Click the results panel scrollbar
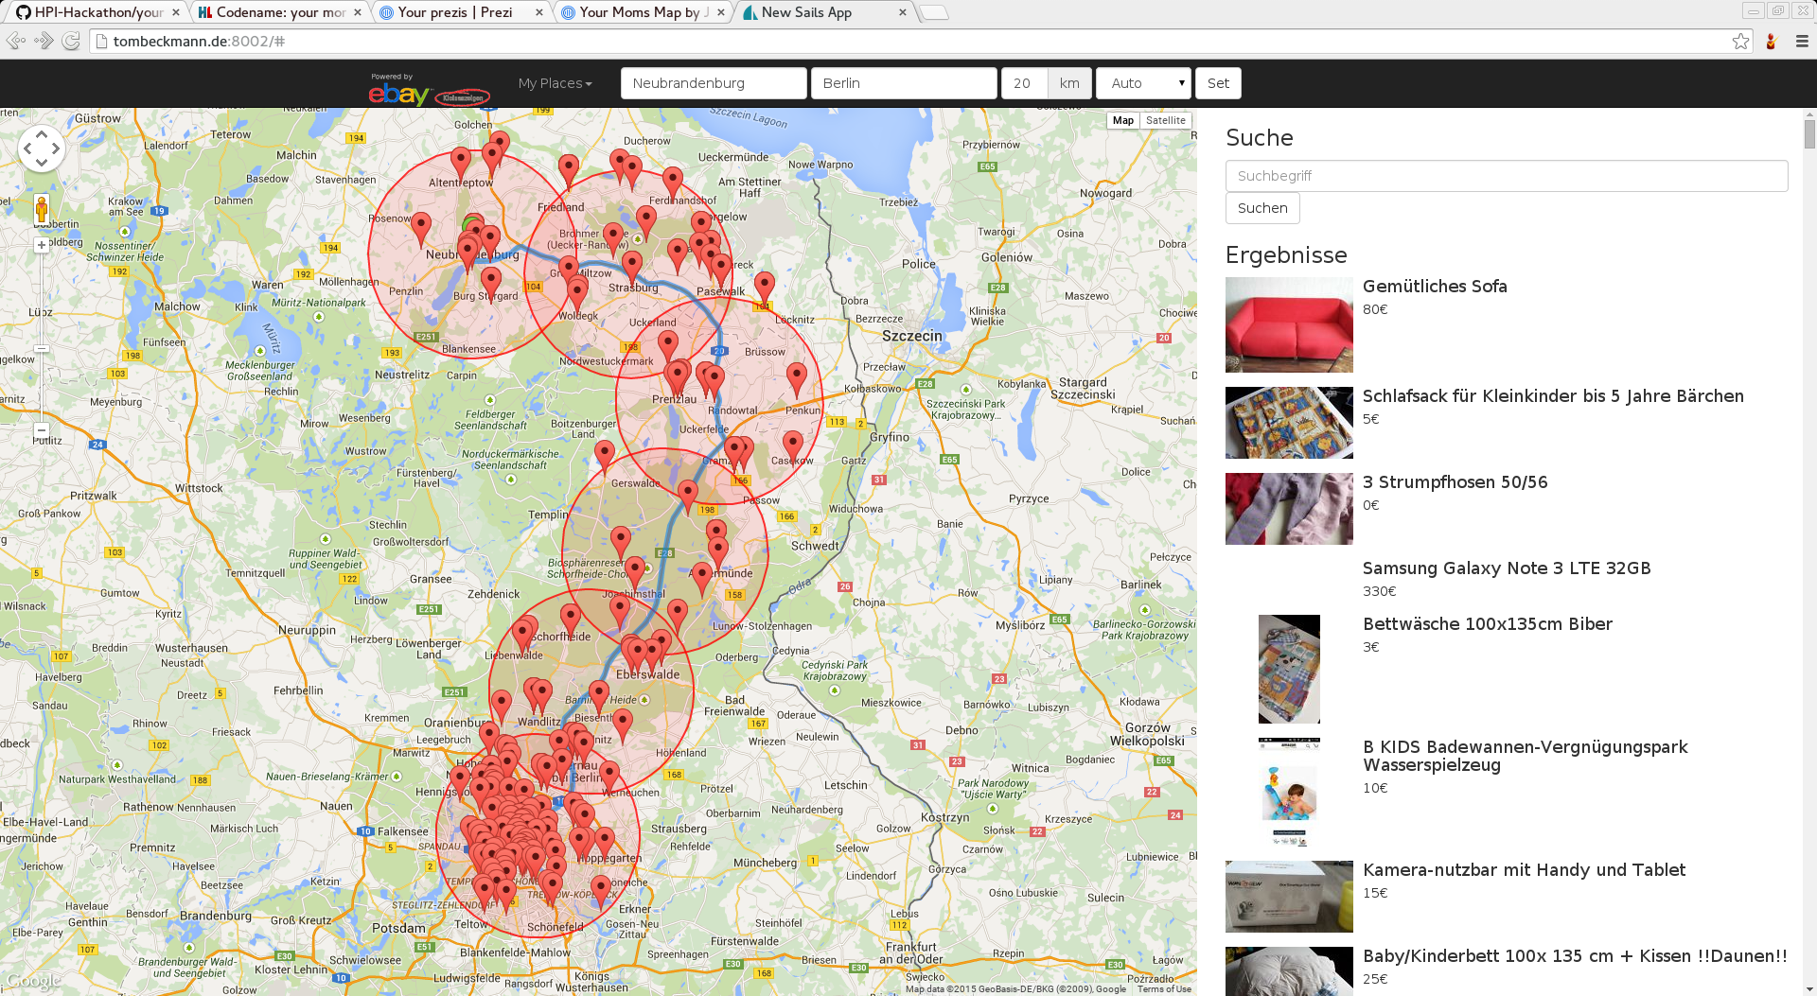The height and width of the screenshot is (996, 1817). click(1809, 132)
